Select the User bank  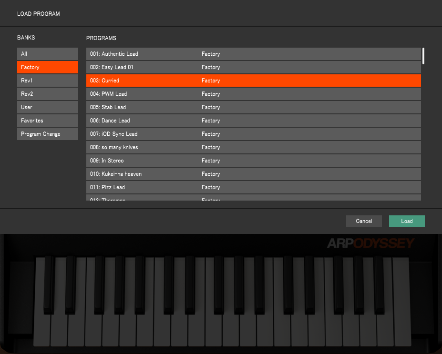pyautogui.click(x=47, y=107)
